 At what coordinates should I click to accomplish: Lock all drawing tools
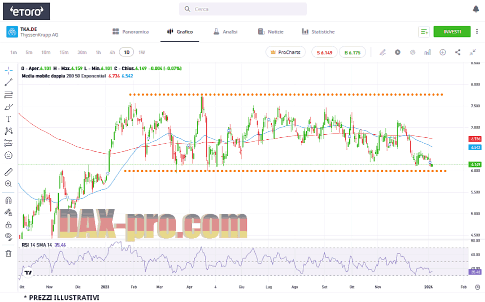(x=8, y=225)
